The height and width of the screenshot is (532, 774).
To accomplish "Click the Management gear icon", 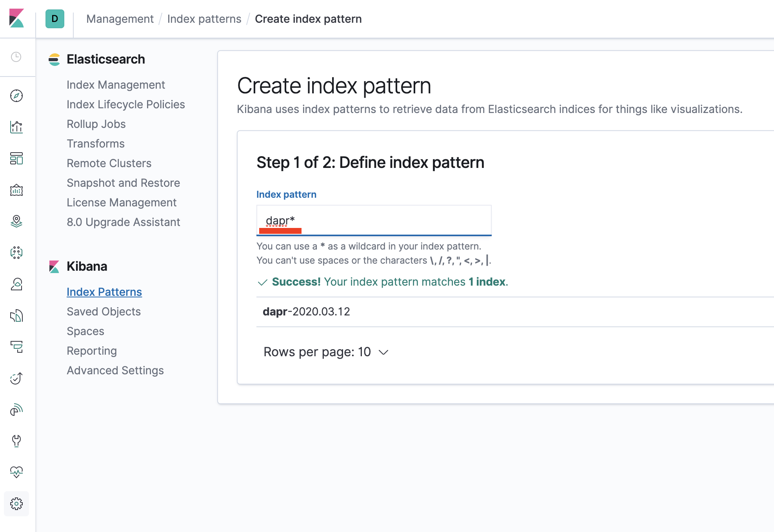I will pos(16,504).
